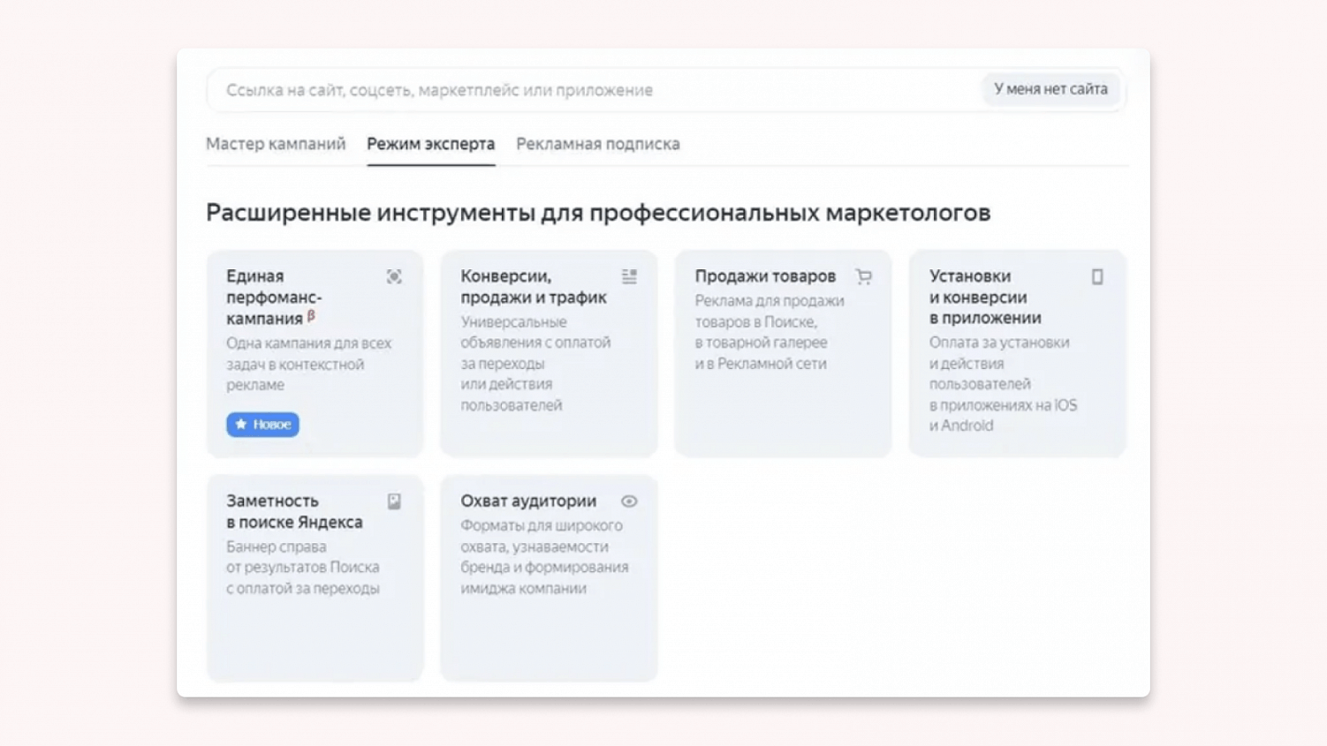Choose the Конверсии, продажи и трафик title
The height and width of the screenshot is (746, 1327).
[x=534, y=287]
